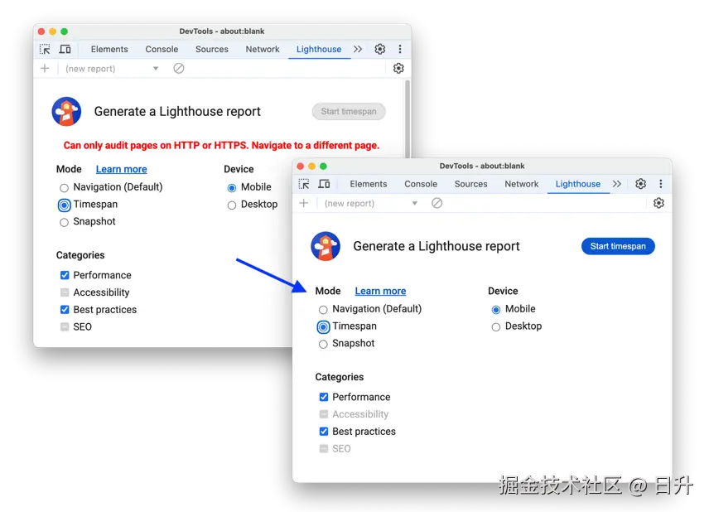Switch to Console tab in front window
The image size is (709, 512).
(x=421, y=184)
